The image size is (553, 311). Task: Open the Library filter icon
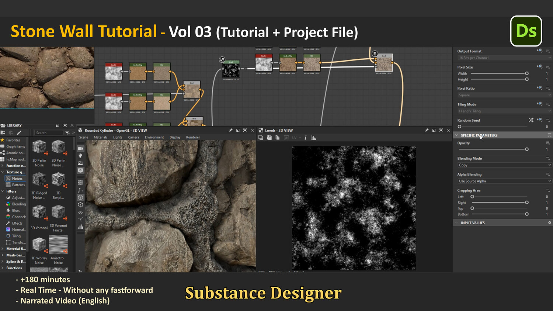pos(67,133)
